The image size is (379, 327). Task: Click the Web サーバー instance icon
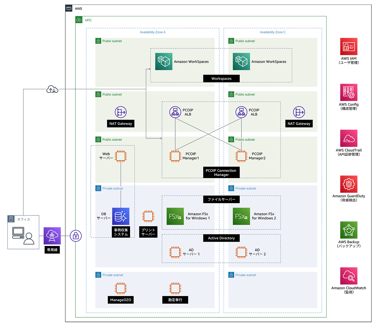point(121,156)
